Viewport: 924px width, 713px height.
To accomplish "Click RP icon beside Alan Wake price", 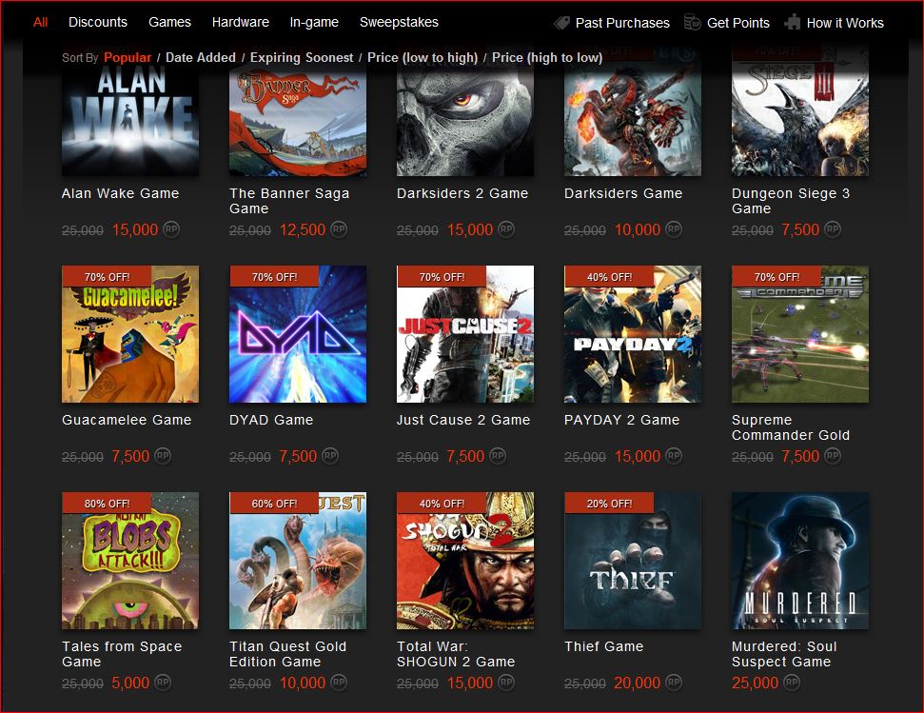I will (171, 228).
